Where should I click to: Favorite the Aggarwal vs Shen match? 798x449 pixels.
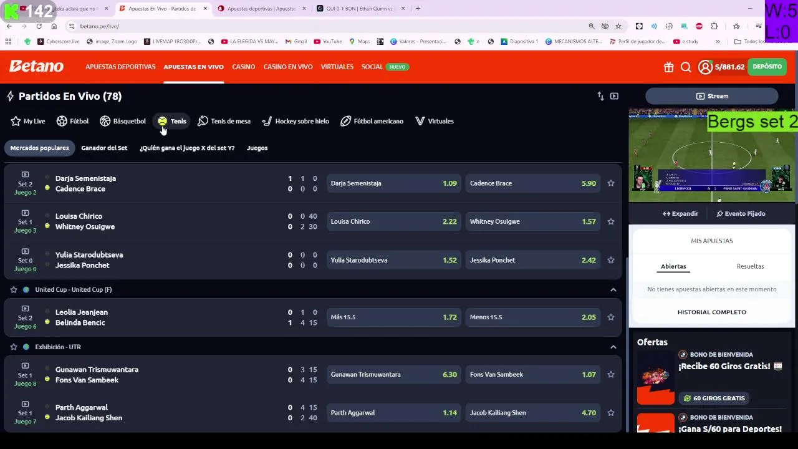click(611, 413)
